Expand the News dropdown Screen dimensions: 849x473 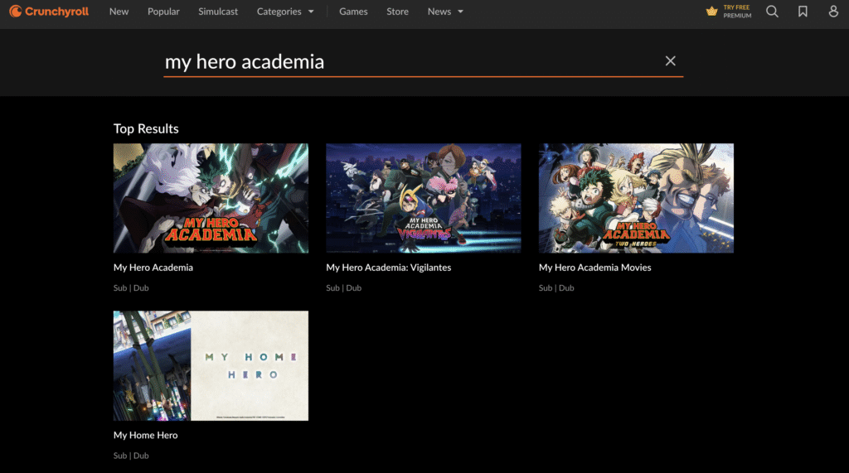(x=445, y=12)
